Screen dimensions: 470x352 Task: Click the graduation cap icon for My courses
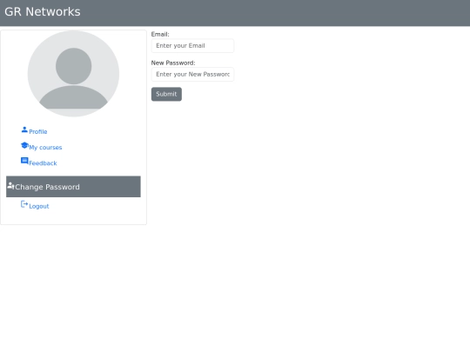24,145
